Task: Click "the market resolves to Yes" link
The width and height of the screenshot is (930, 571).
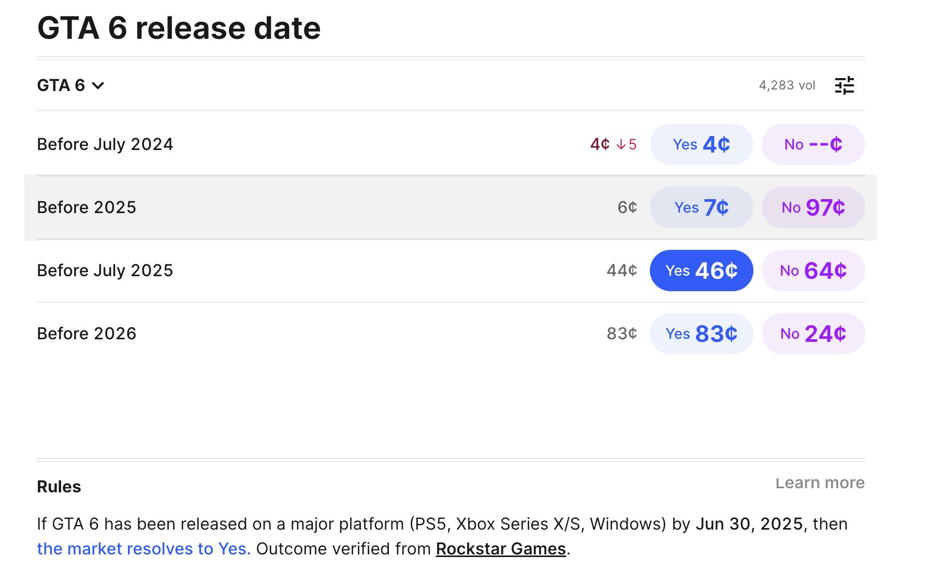Action: [143, 549]
